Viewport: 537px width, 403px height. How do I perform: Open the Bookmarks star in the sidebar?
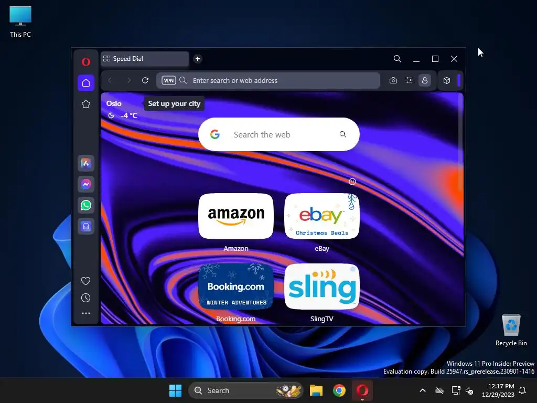(x=86, y=104)
